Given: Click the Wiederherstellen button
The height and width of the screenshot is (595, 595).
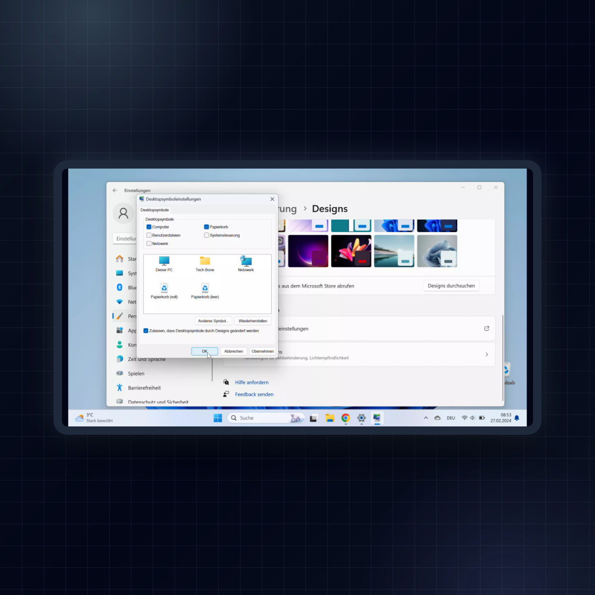Looking at the screenshot, I should point(253,321).
